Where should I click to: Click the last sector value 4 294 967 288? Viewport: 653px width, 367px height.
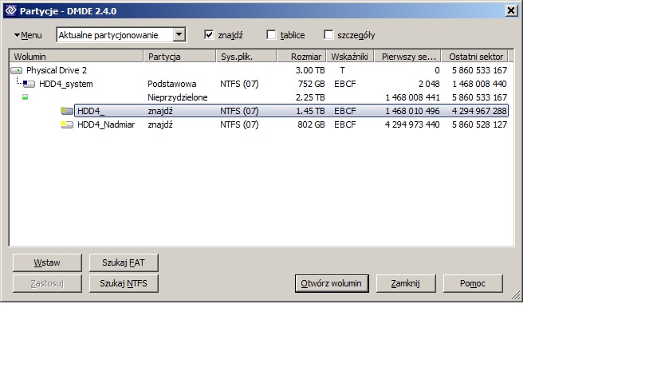(479, 111)
